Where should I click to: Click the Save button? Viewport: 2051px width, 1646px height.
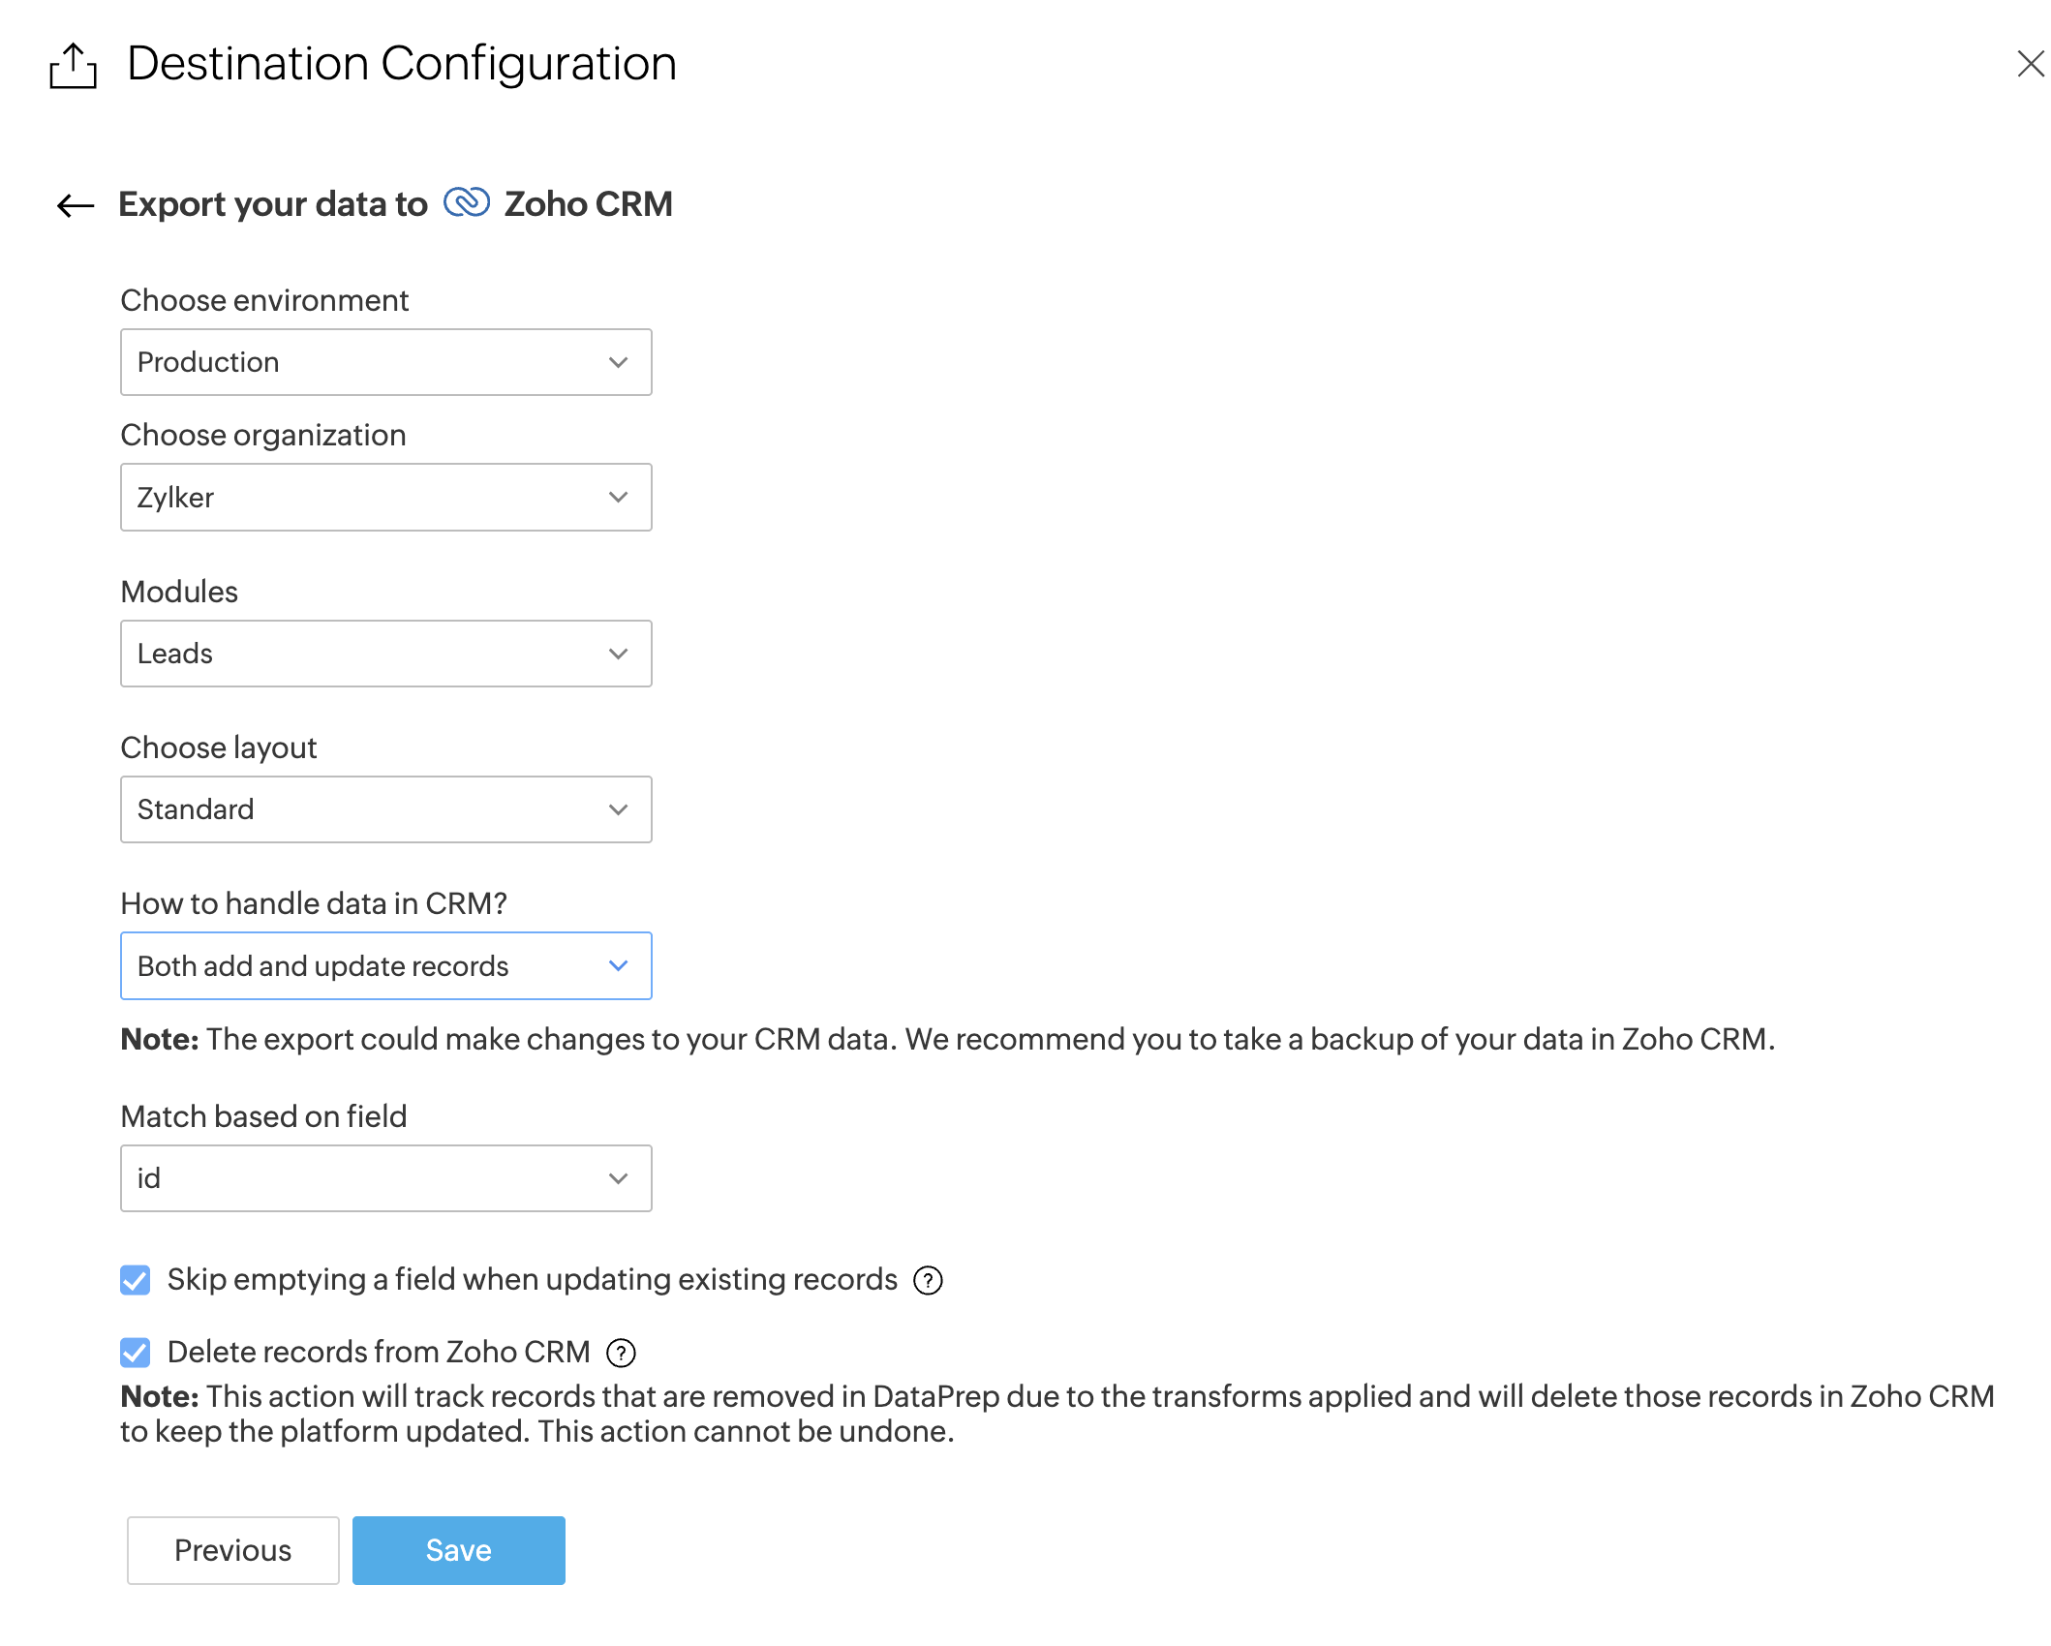click(458, 1550)
